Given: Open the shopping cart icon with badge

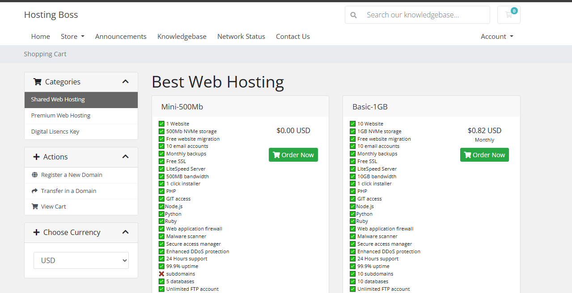Looking at the screenshot, I should click(x=508, y=15).
